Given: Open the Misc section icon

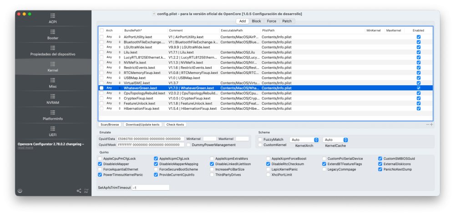Looking at the screenshot, I should (52, 80).
